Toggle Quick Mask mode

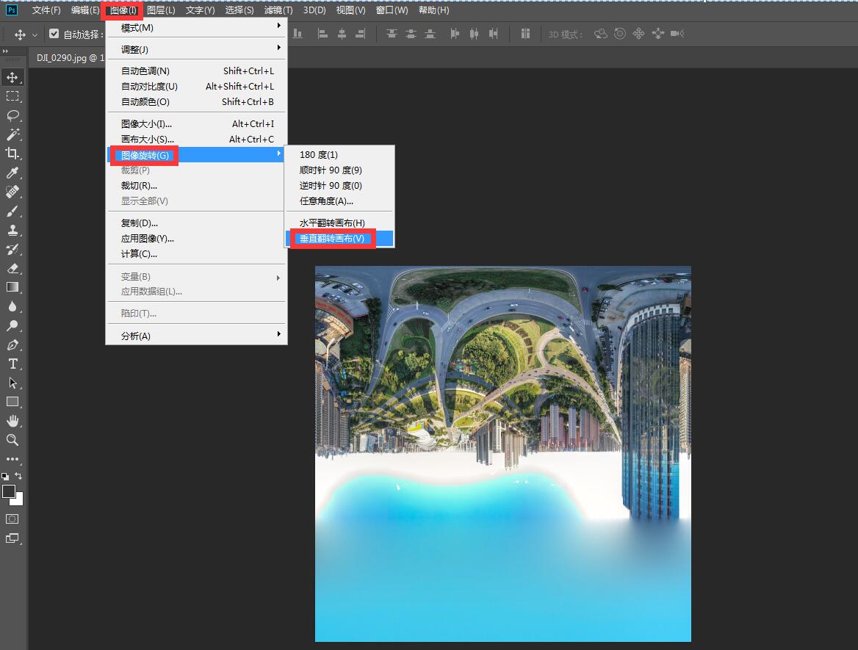coord(12,519)
